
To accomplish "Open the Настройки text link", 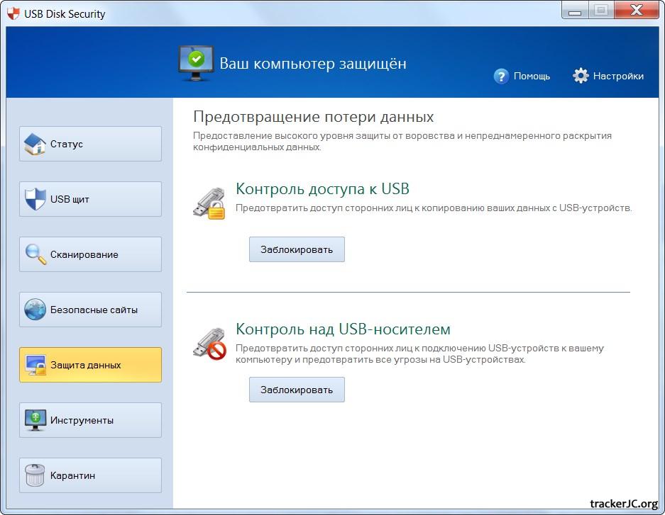I will pos(618,76).
